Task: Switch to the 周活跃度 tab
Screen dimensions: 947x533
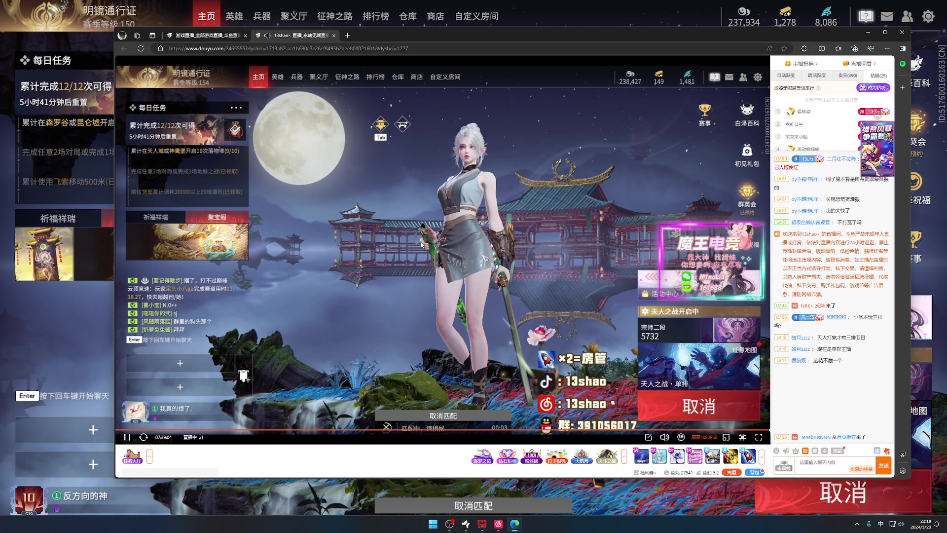Action: 817,76
